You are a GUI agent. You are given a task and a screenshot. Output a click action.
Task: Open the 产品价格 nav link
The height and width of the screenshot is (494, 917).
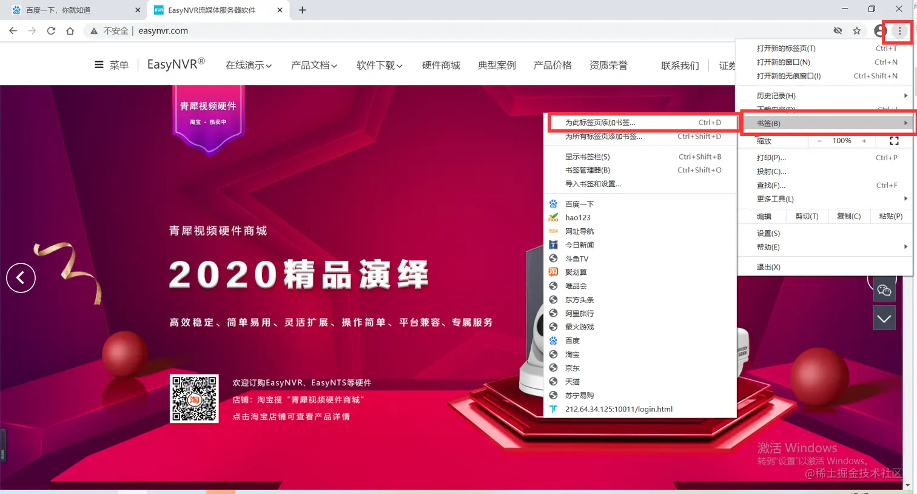pyautogui.click(x=553, y=65)
